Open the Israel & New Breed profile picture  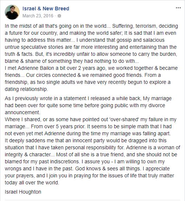(12, 12)
